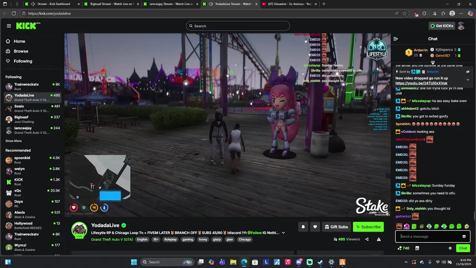The image size is (476, 268).
Task: Click the address bar URL
Action: click(x=49, y=13)
